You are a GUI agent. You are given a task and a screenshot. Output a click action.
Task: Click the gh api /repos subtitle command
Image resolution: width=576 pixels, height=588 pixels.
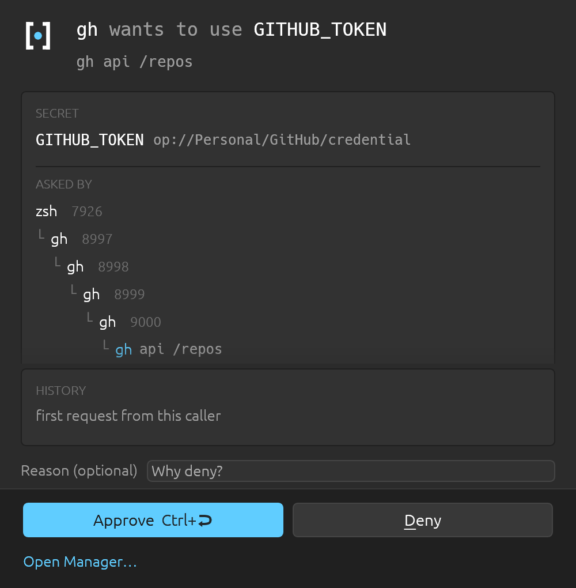pos(135,62)
